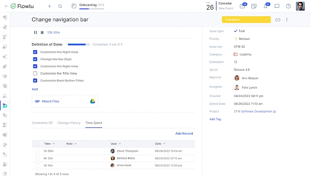The height and width of the screenshot is (178, 311).
Task: Open the hamburger menu icon
Action: coord(6,6)
